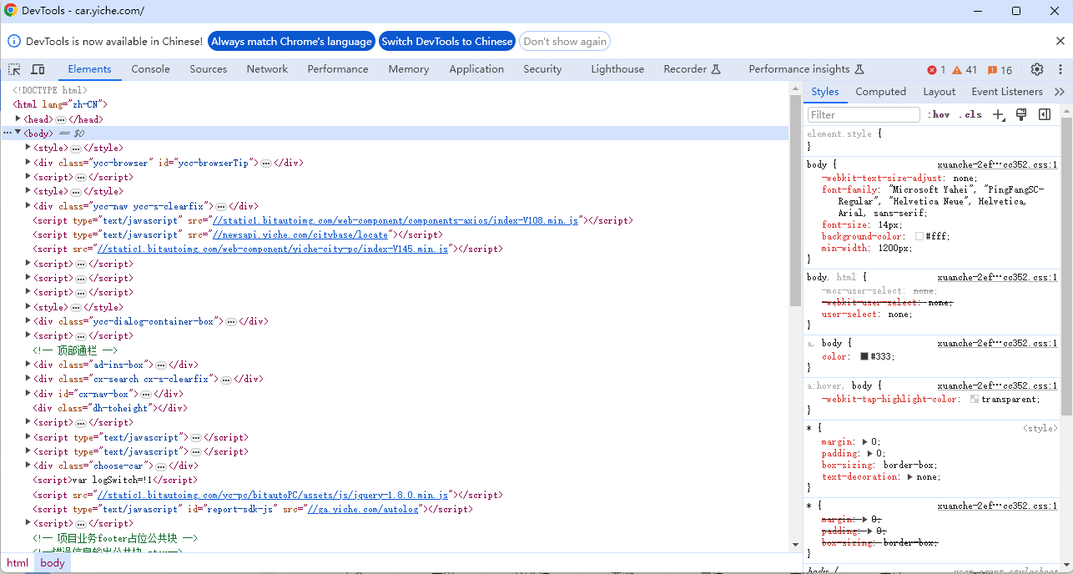
Task: Collapse the body element node
Action: pos(18,133)
